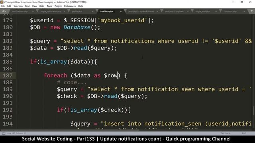Click the foreach keyword on line 187
Screen dimensions: 255x143
pyautogui.click(x=55, y=75)
